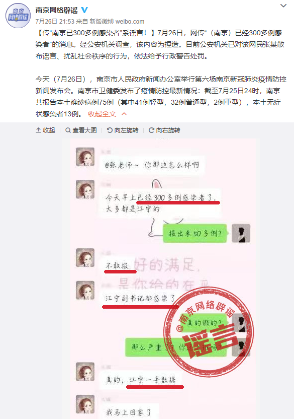Click the girl avatar next to @张老师 message
Image resolution: width=294 pixels, height=419 pixels.
pos(85,157)
